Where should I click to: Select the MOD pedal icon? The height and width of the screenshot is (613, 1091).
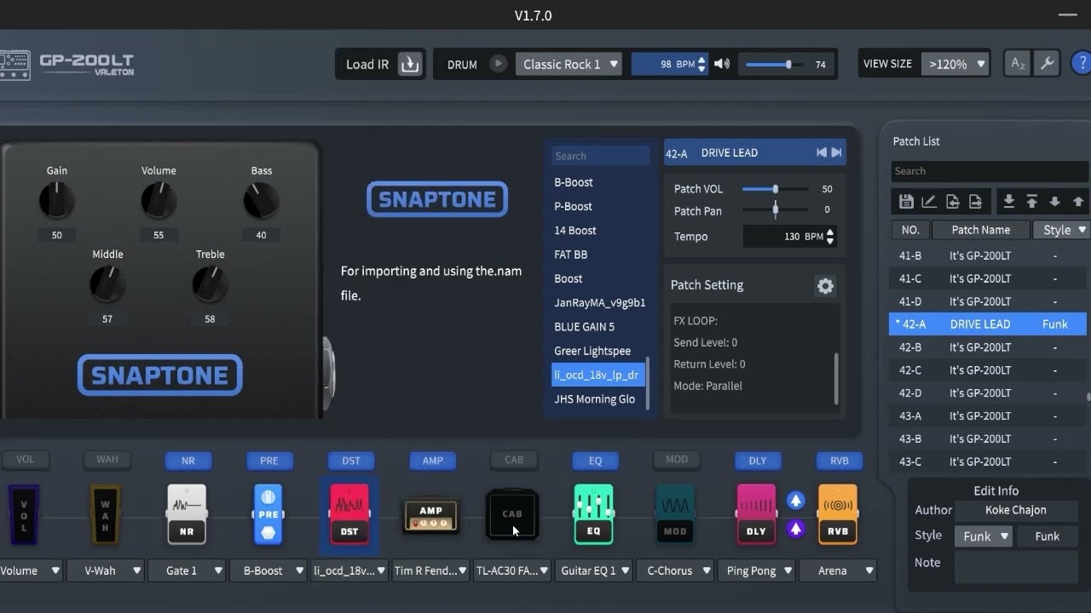coord(675,514)
